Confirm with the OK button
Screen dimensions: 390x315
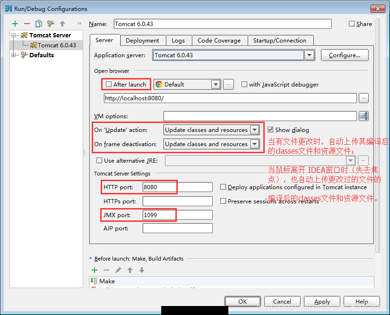point(243,302)
